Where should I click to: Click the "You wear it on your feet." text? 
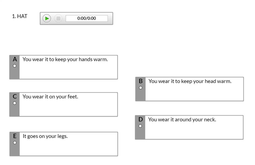50,97
